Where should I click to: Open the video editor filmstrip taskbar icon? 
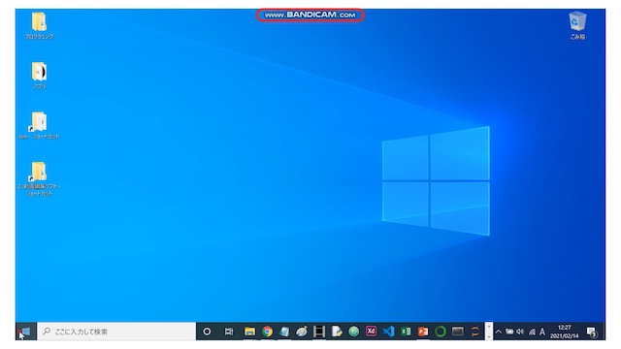[319, 332]
